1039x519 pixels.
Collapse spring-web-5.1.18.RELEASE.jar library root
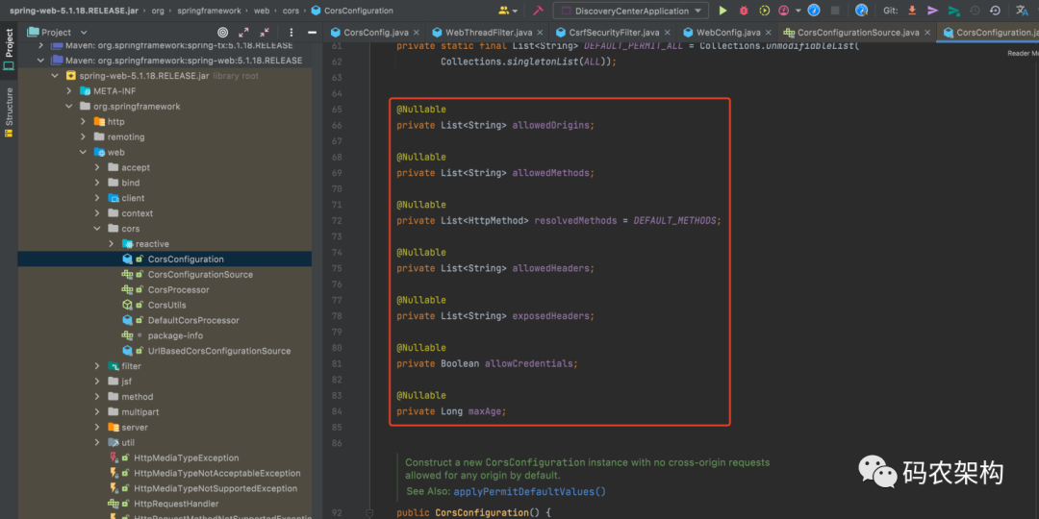click(x=55, y=76)
